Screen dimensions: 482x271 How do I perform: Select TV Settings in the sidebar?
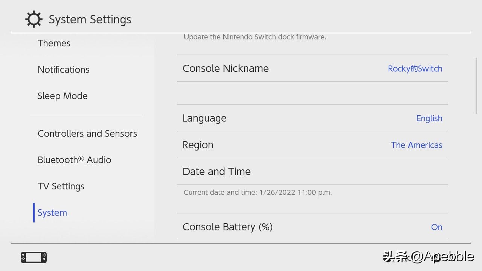[x=61, y=186]
